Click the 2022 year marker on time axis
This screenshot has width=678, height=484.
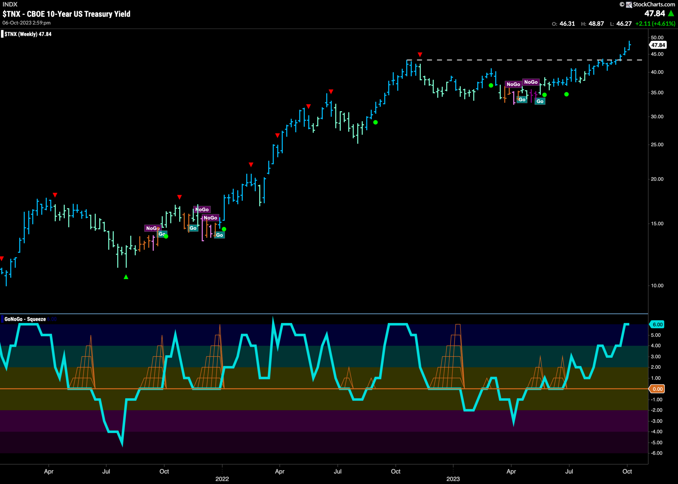coord(222,479)
